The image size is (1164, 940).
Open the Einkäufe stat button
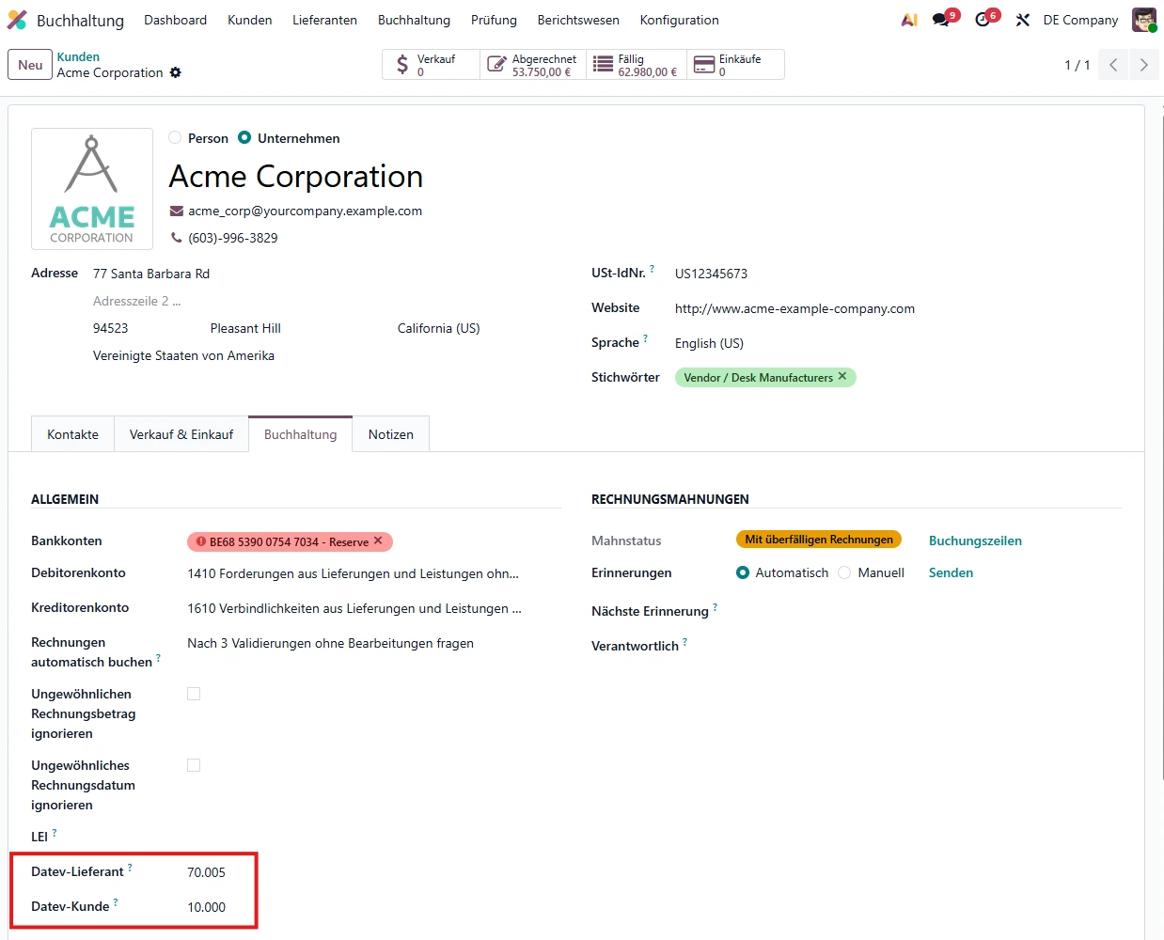click(x=735, y=65)
